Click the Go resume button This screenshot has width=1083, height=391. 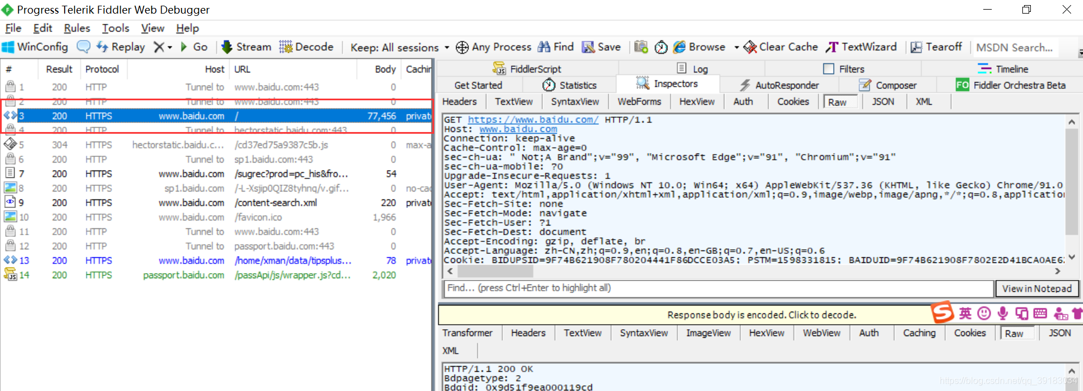pyautogui.click(x=194, y=47)
